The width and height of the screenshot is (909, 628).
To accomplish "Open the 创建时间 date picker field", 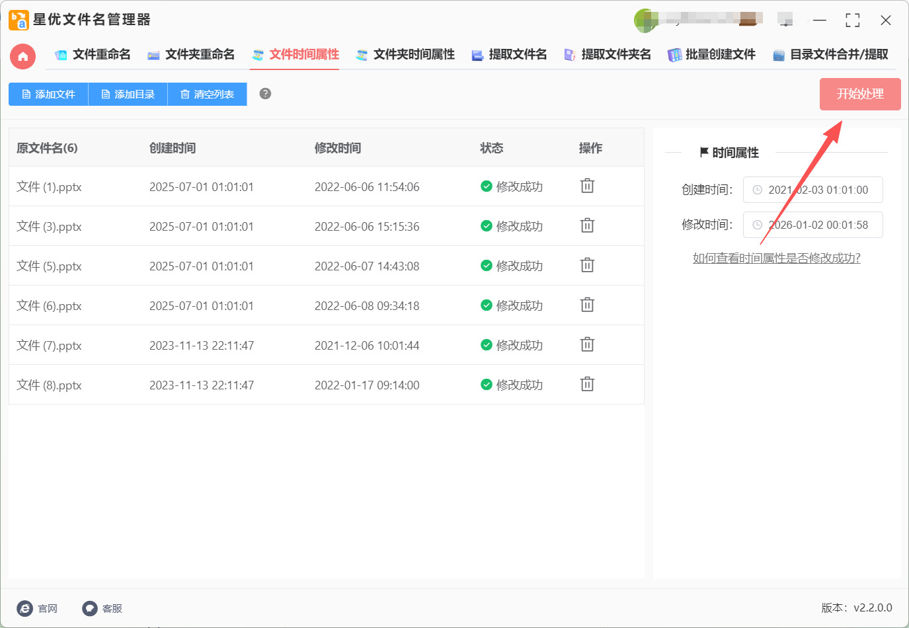I will pyautogui.click(x=812, y=190).
